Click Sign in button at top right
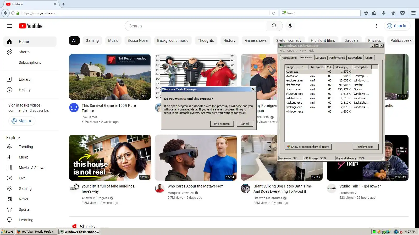 (397, 26)
